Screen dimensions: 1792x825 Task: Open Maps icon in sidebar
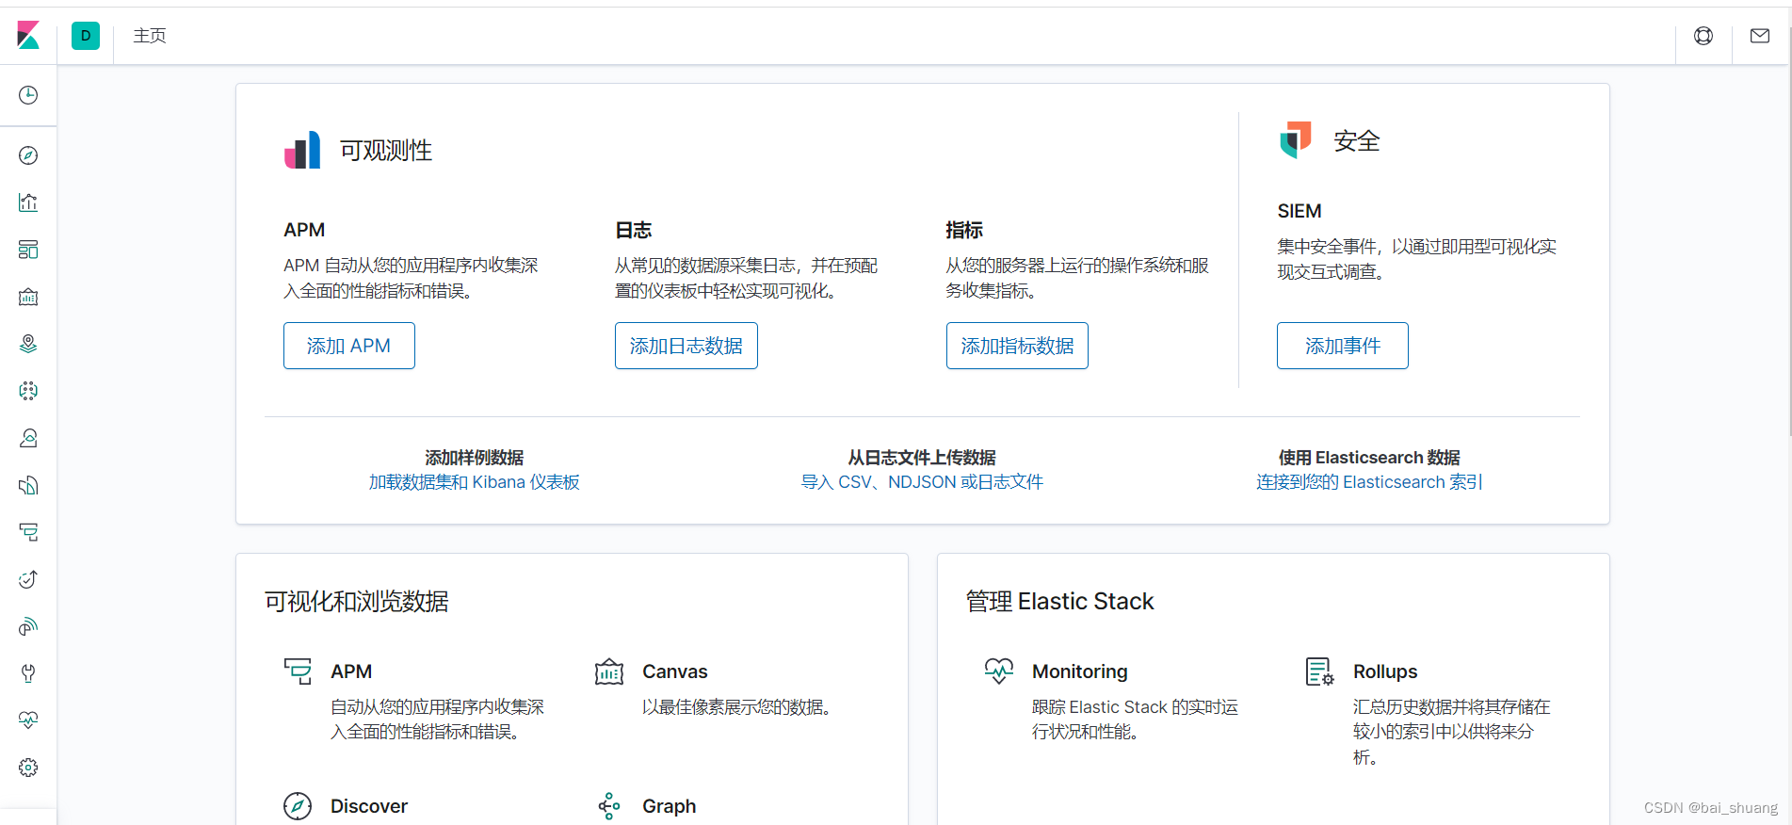[x=28, y=344]
